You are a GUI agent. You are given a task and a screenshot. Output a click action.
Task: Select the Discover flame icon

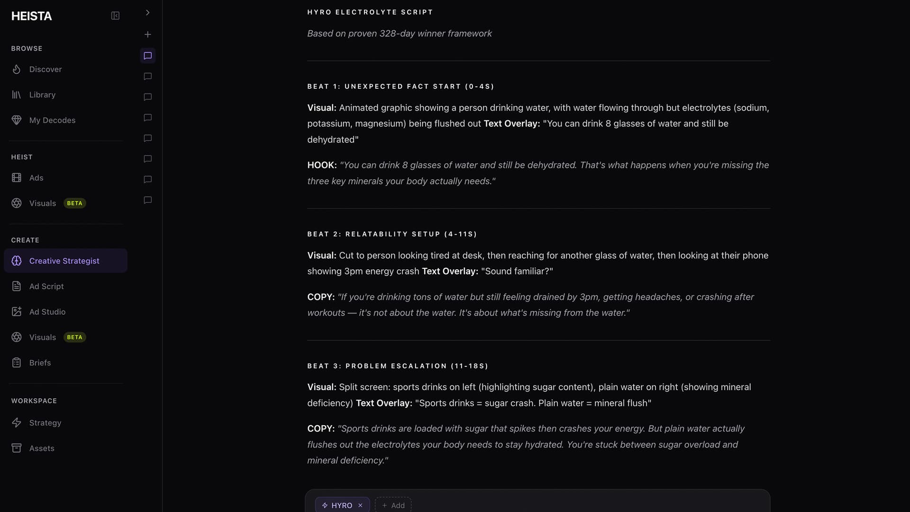(17, 69)
